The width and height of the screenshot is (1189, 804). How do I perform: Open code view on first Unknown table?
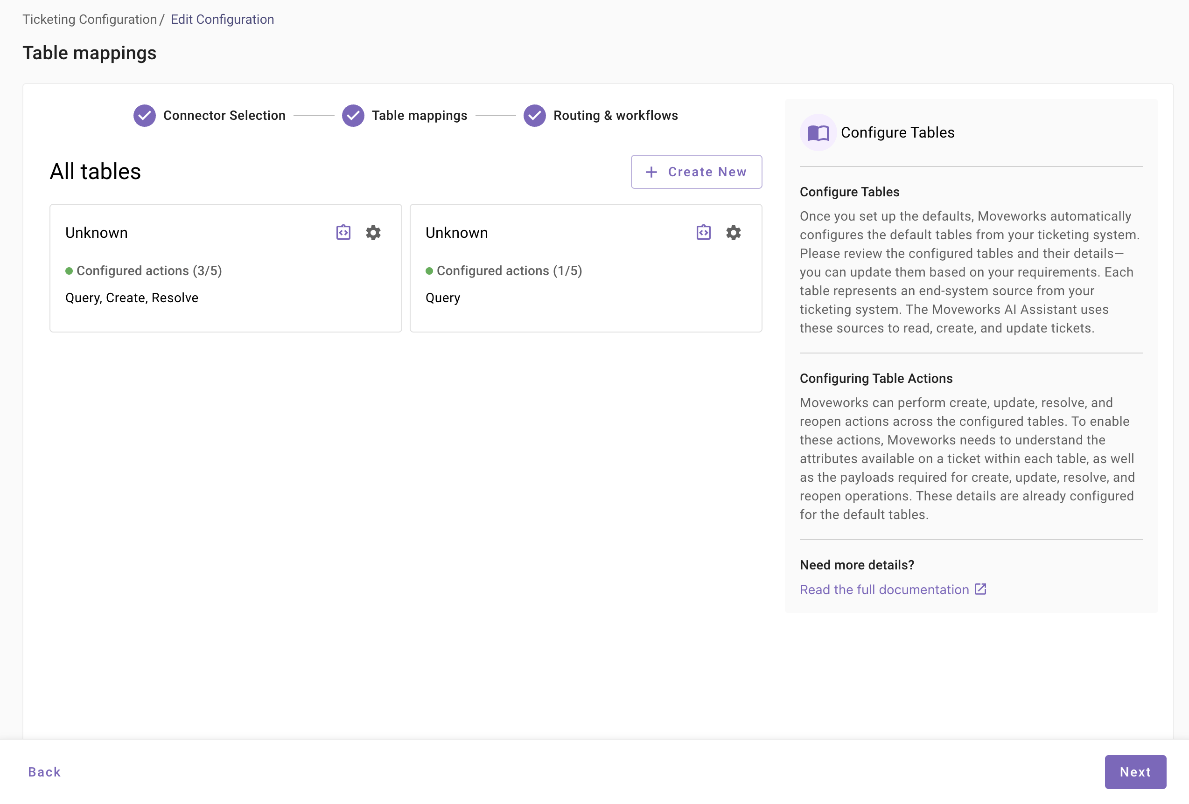coord(343,233)
